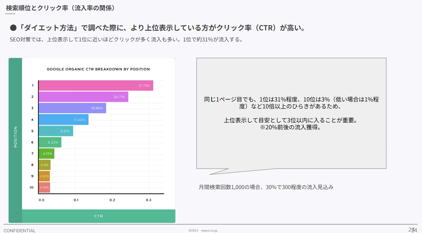Select the olive bar labeled 3.12%

pos(44,165)
